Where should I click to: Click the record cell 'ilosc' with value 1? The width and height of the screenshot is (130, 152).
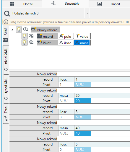click(x=66, y=79)
